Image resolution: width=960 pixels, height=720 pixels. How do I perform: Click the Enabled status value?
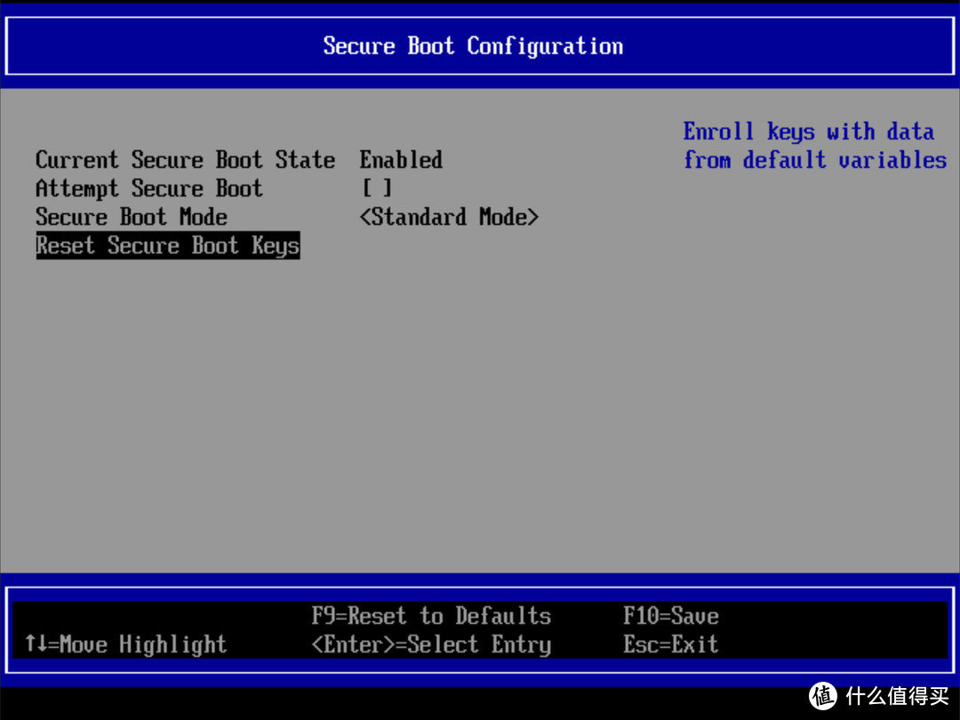(400, 160)
